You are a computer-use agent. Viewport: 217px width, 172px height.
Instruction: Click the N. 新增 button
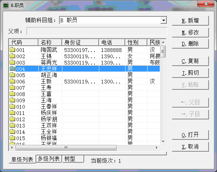(x=190, y=21)
